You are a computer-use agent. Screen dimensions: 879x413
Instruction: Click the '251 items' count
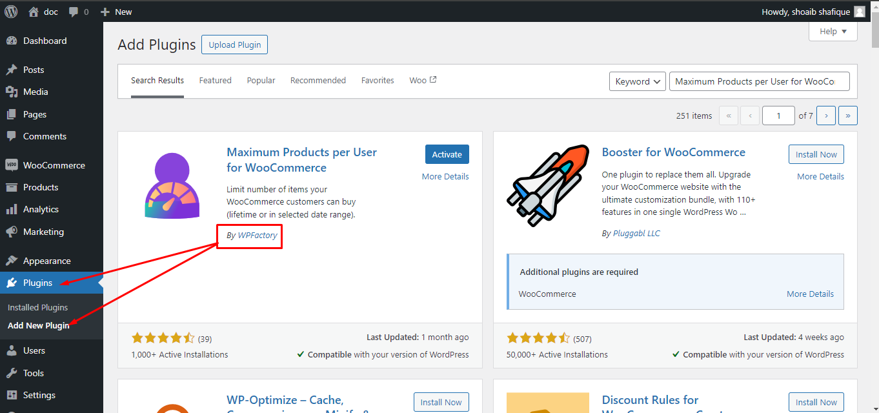pos(694,116)
